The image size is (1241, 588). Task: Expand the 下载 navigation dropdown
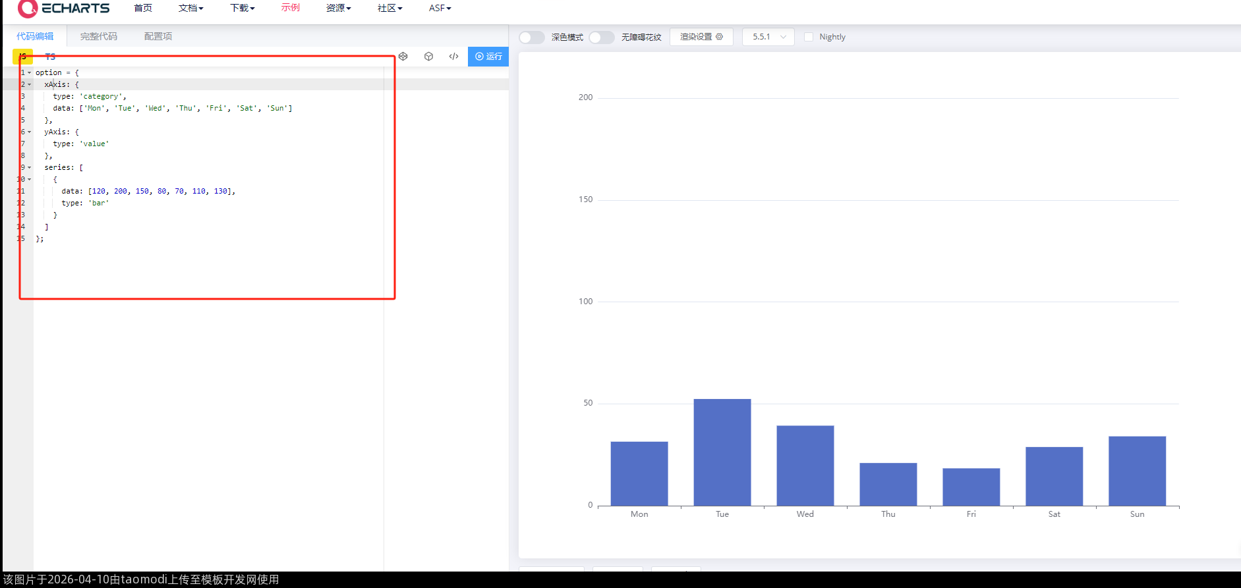pyautogui.click(x=242, y=8)
